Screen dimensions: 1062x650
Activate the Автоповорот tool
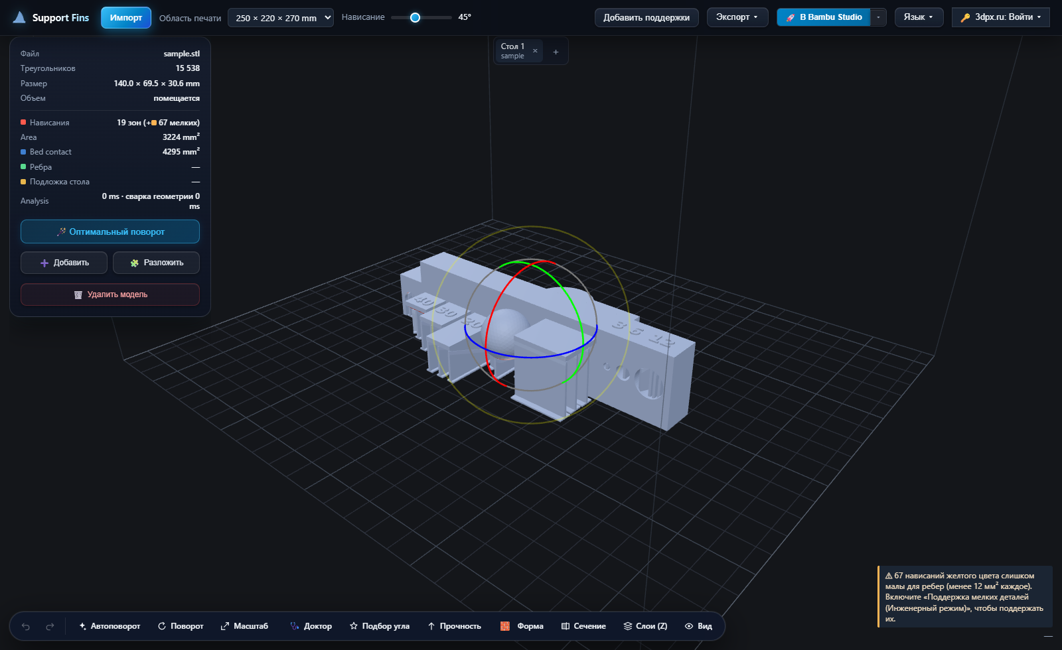[110, 626]
